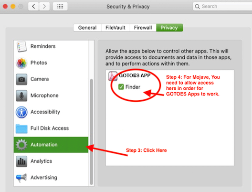Screen dimensions: 252x192
Task: Select the Full Disk Access folder icon
Action: tap(21, 128)
